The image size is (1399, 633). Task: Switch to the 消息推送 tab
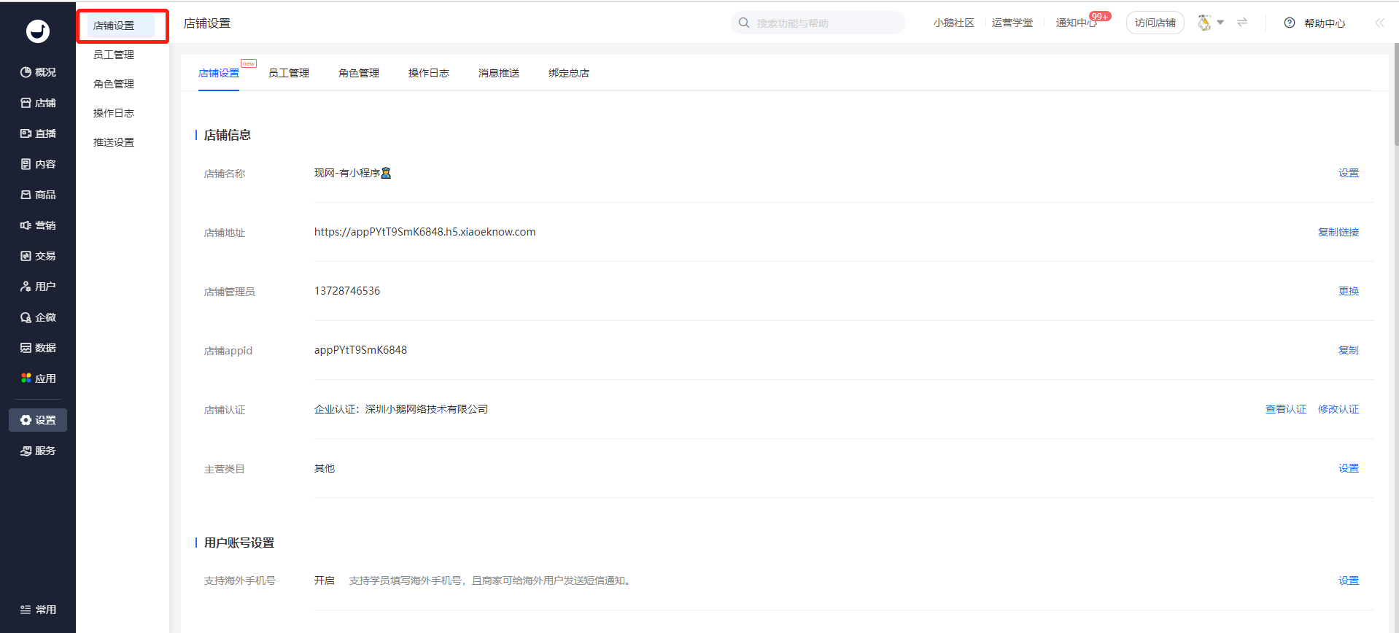click(499, 73)
